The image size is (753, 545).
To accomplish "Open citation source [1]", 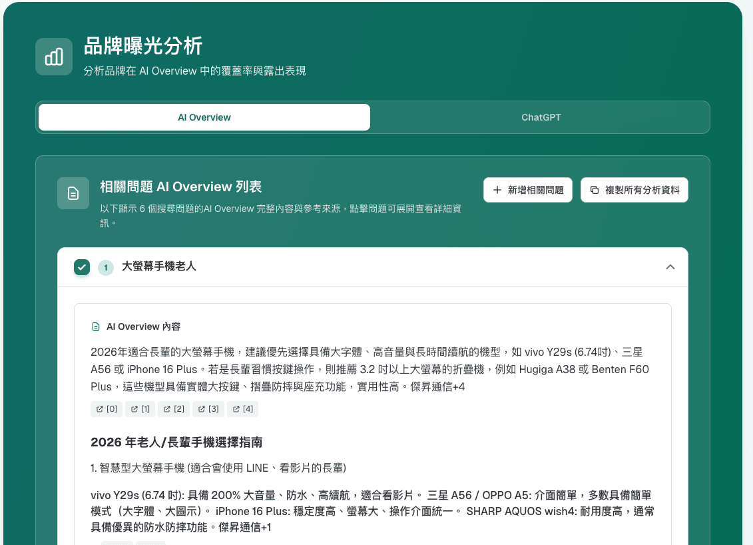I will pos(140,408).
